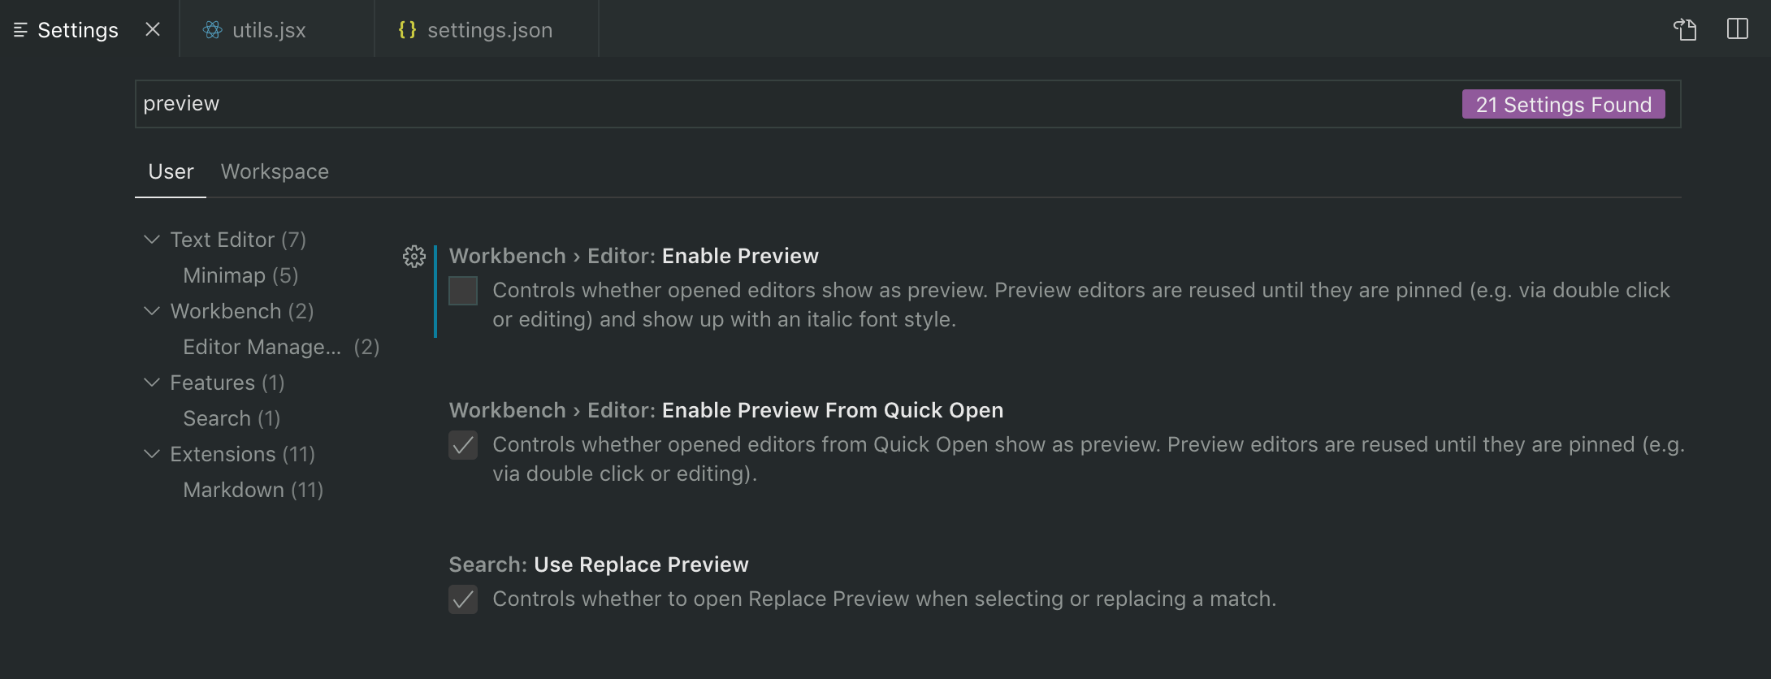This screenshot has height=679, width=1771.
Task: Click the braces icon on settings.json tab
Action: click(x=406, y=29)
